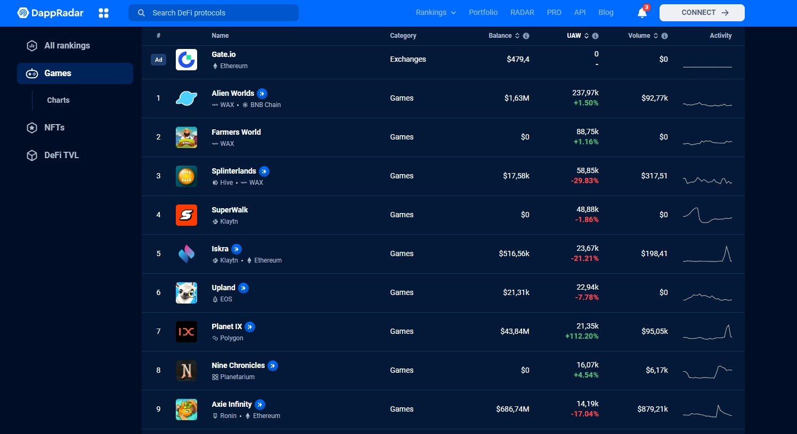Image resolution: width=797 pixels, height=434 pixels.
Task: Click Splinterlands volume $317,51
Action: (654, 176)
